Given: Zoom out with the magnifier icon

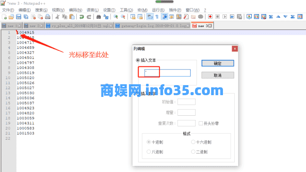Looking at the screenshot, I should pos(123,17).
